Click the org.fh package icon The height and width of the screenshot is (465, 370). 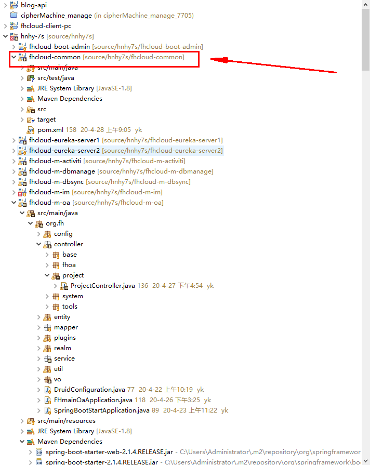[39, 223]
